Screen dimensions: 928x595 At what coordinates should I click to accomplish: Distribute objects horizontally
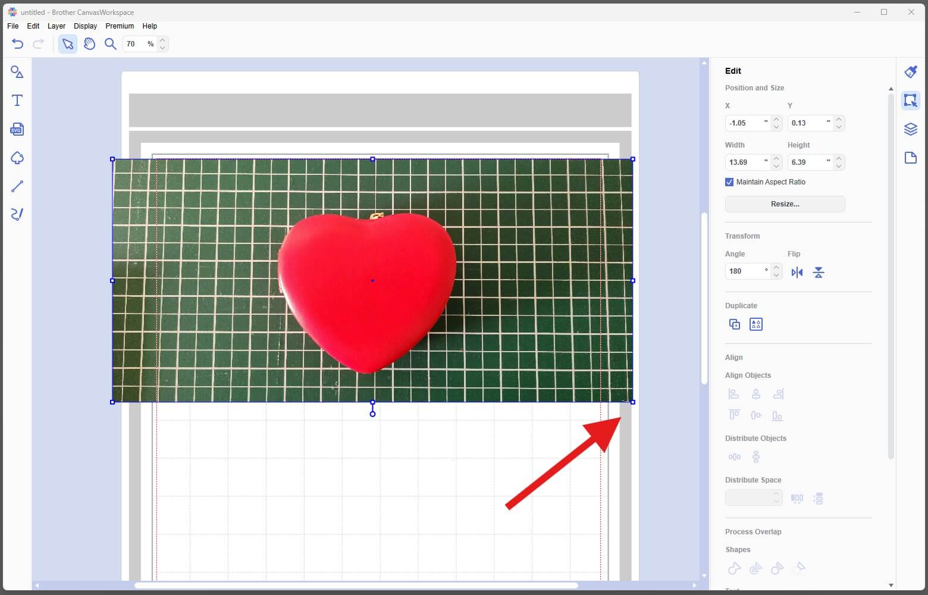[x=735, y=457]
